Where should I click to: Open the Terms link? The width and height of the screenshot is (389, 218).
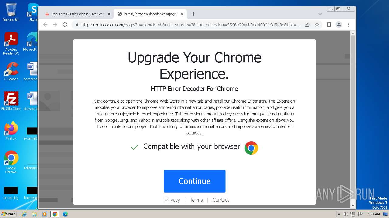pos(196,200)
